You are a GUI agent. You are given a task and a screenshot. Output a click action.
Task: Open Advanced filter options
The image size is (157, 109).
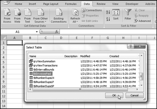(142, 21)
